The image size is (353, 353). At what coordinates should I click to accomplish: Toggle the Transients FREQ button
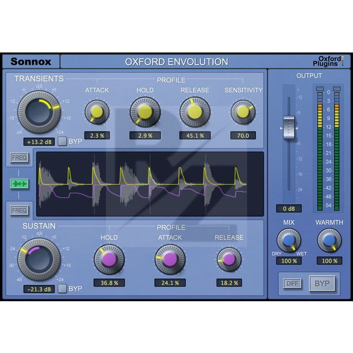coord(19,157)
